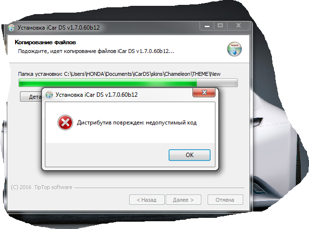Click the installation folder path label

click(x=119, y=74)
